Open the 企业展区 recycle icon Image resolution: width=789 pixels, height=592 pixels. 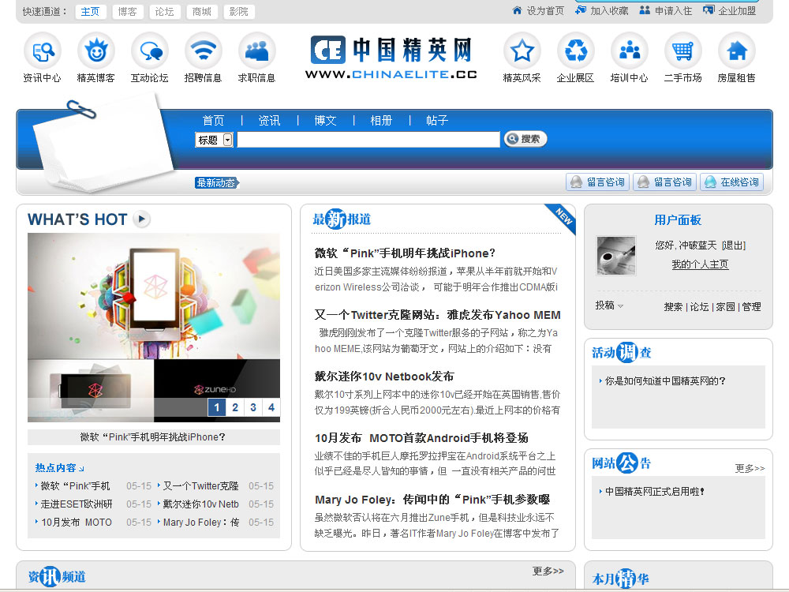pos(576,51)
